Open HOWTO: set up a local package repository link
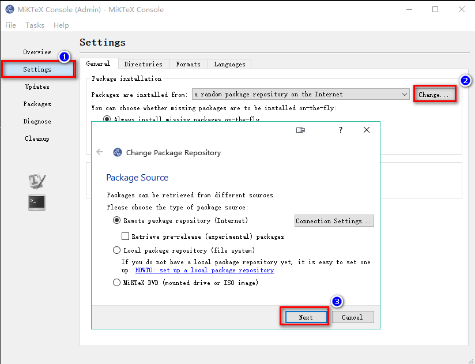 (205, 271)
